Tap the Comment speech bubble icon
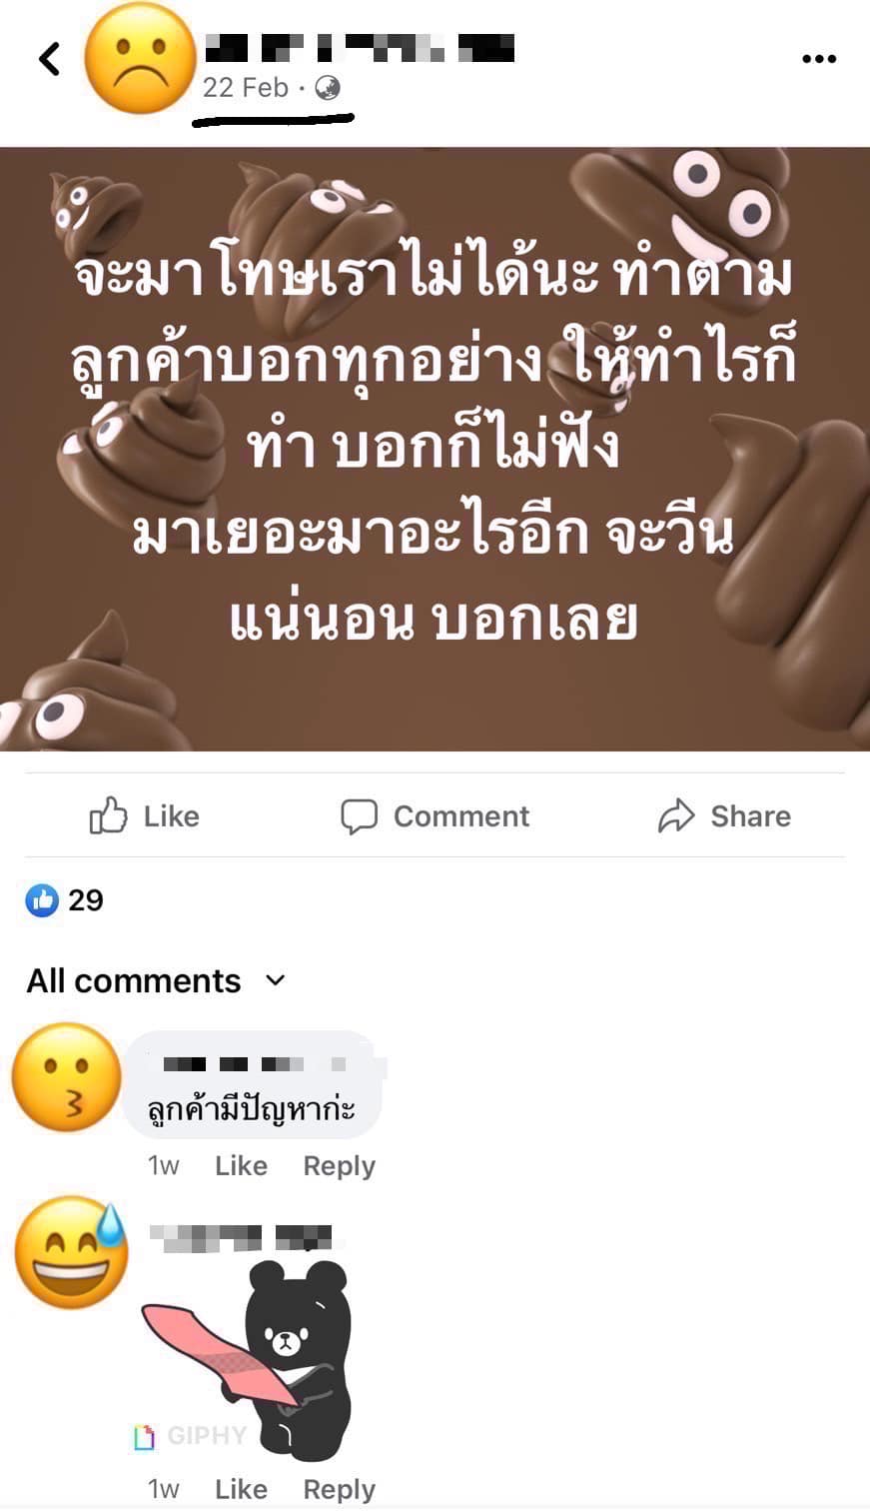The image size is (870, 1511). 359,816
